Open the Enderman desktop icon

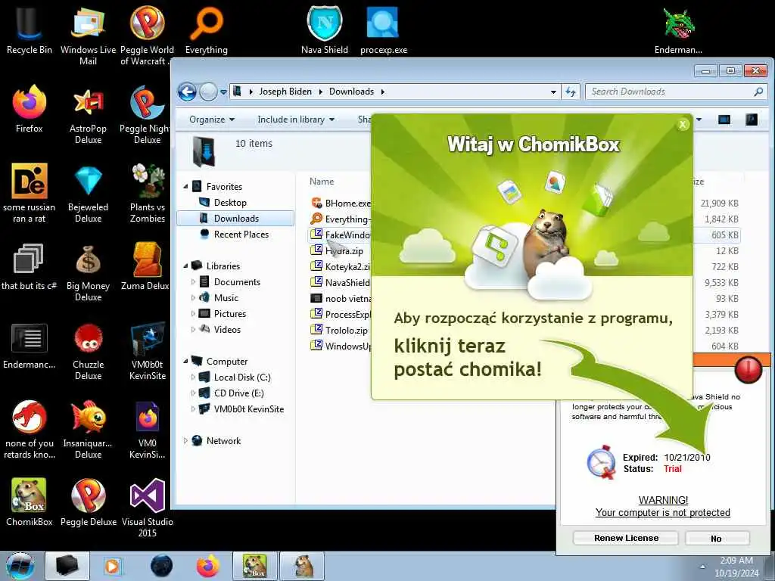click(x=679, y=30)
